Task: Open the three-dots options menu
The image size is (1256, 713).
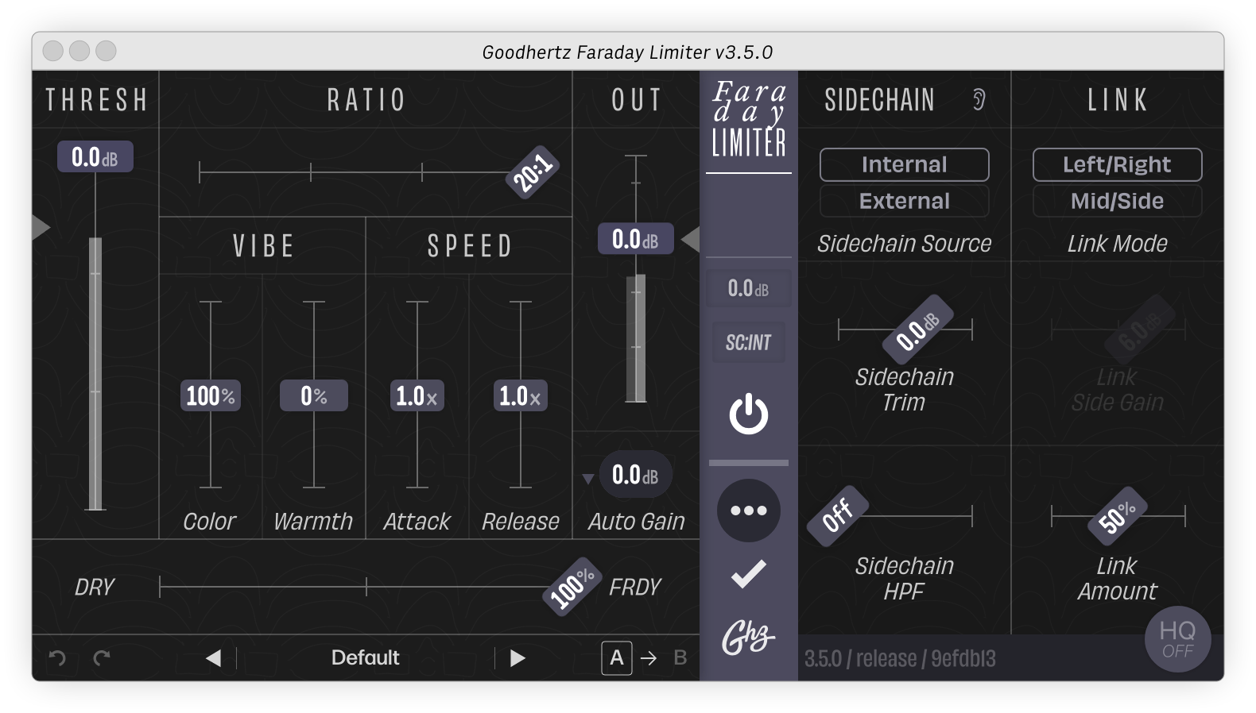Action: coord(749,511)
